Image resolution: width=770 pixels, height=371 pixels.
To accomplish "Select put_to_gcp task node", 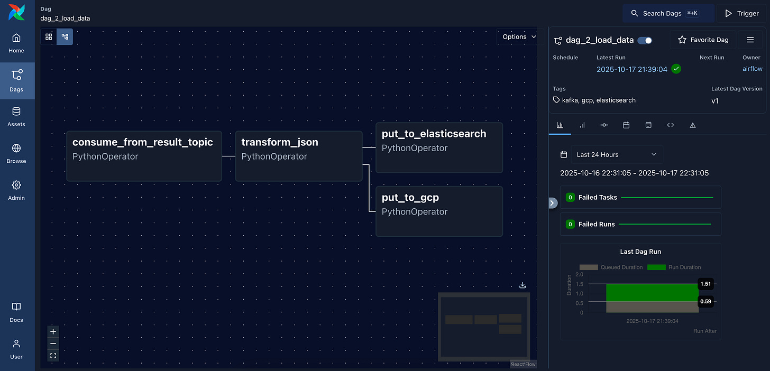I will pyautogui.click(x=439, y=211).
